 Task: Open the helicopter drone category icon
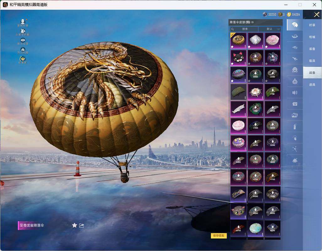pyautogui.click(x=295, y=48)
